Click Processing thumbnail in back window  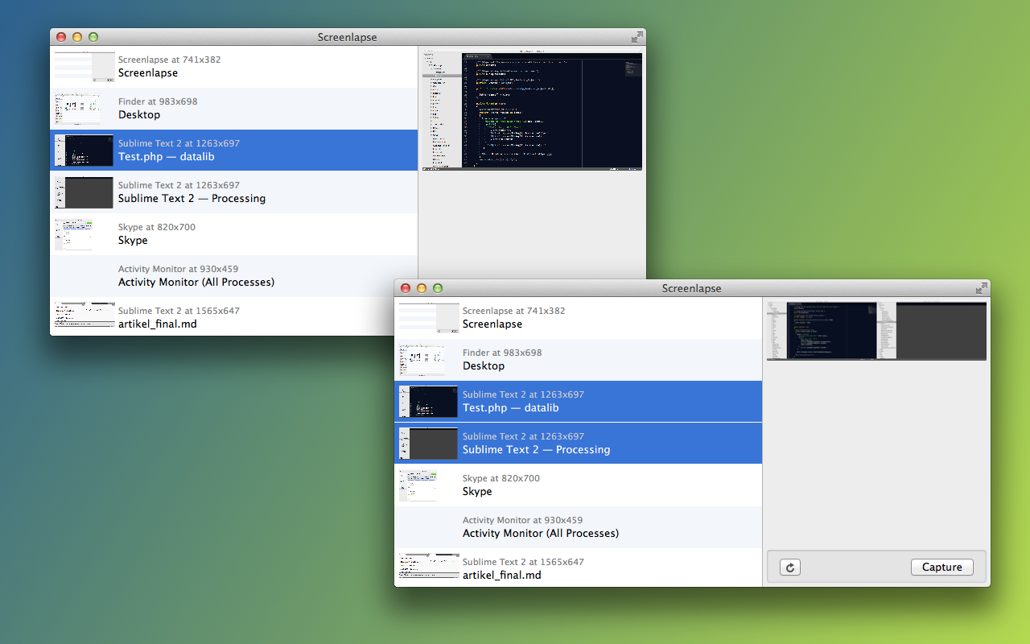click(84, 192)
